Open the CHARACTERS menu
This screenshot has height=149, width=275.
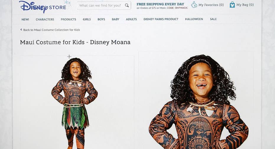45,19
